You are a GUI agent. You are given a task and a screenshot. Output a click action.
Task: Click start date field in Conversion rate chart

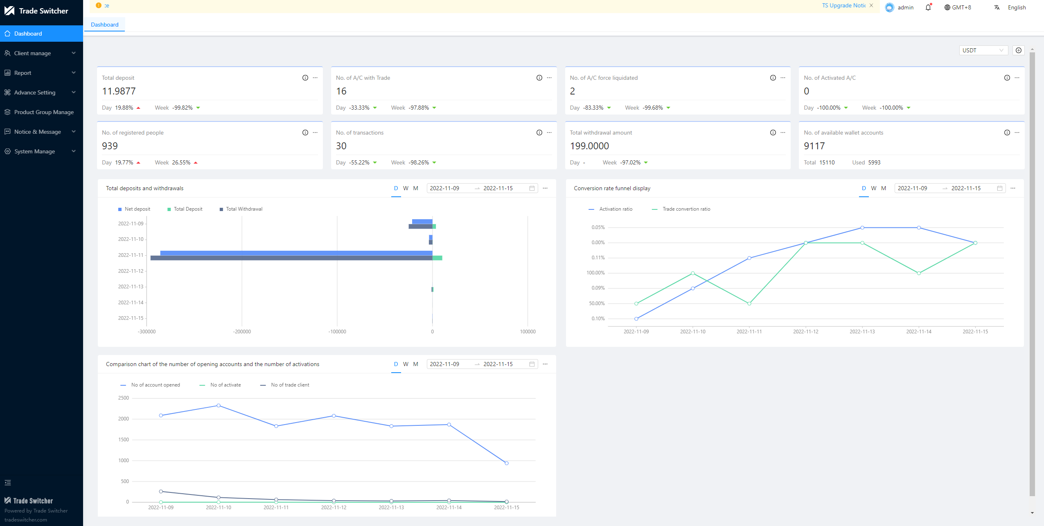click(x=912, y=188)
